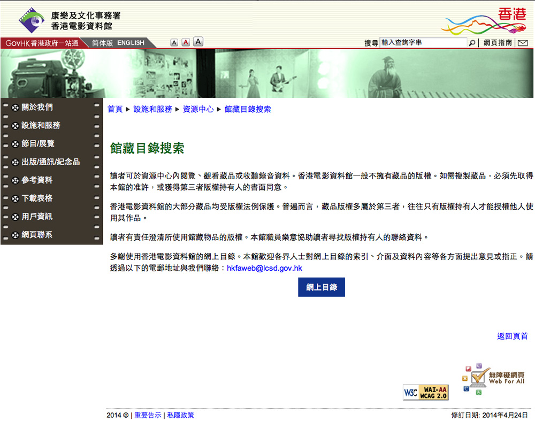535x429 pixels.
Task: Select 節目/展覽 in the sidebar
Action: [37, 144]
